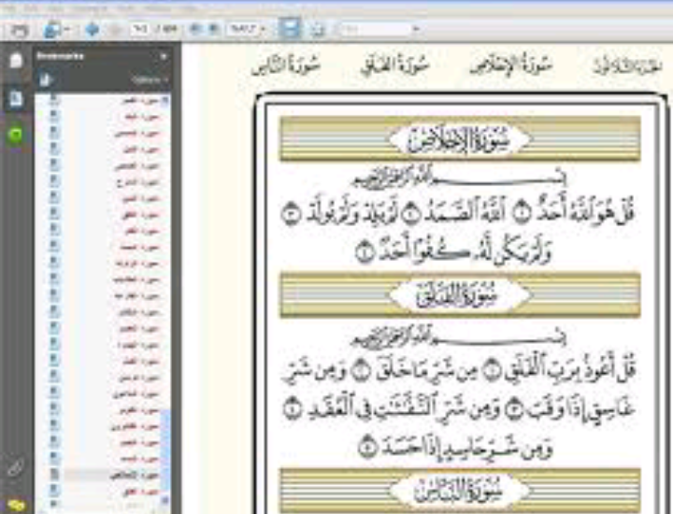Toggle the scrolling page display mode button
673x514 pixels.
[291, 29]
